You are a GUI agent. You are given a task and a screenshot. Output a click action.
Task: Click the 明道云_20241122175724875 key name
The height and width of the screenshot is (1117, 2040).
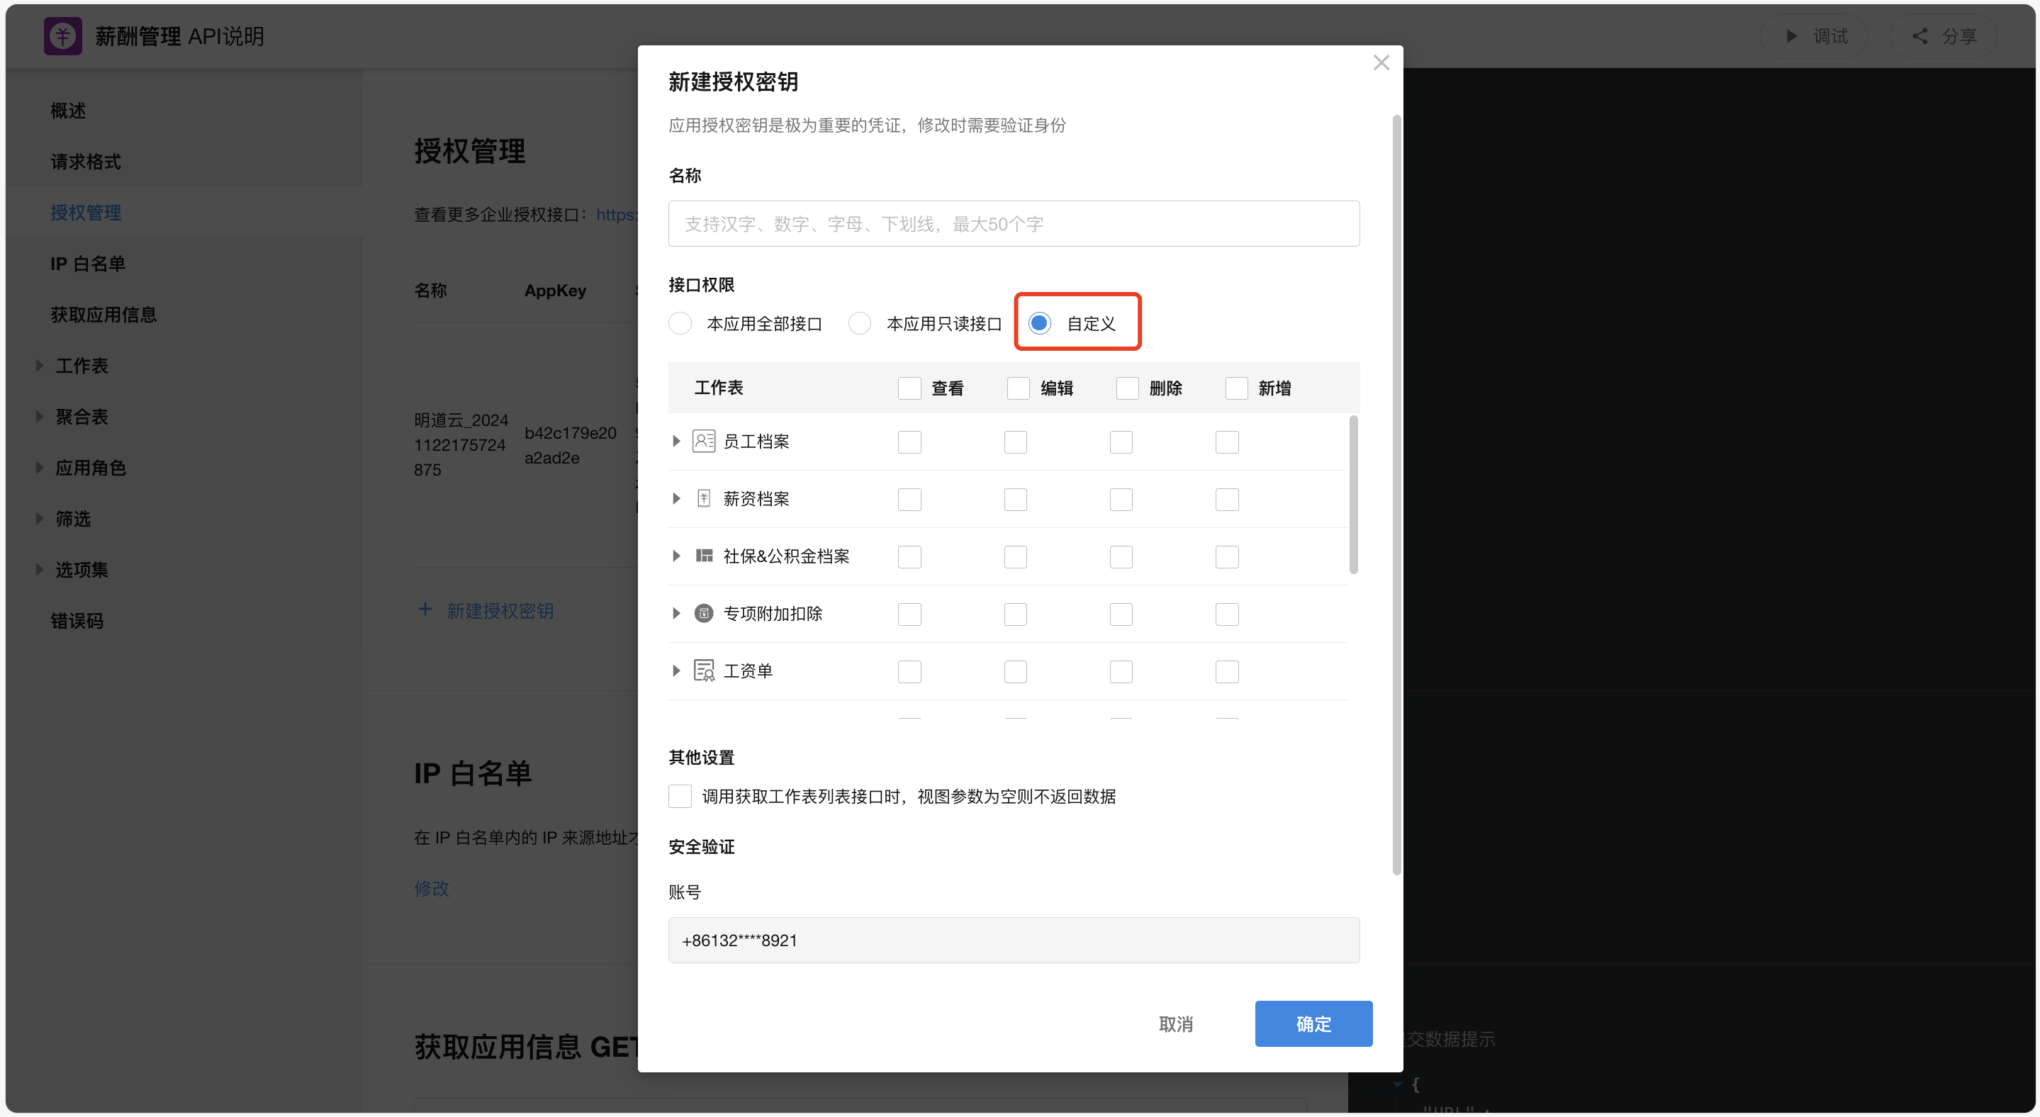461,445
